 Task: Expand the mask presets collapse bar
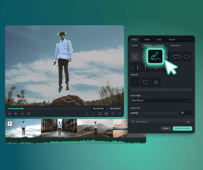(161, 89)
